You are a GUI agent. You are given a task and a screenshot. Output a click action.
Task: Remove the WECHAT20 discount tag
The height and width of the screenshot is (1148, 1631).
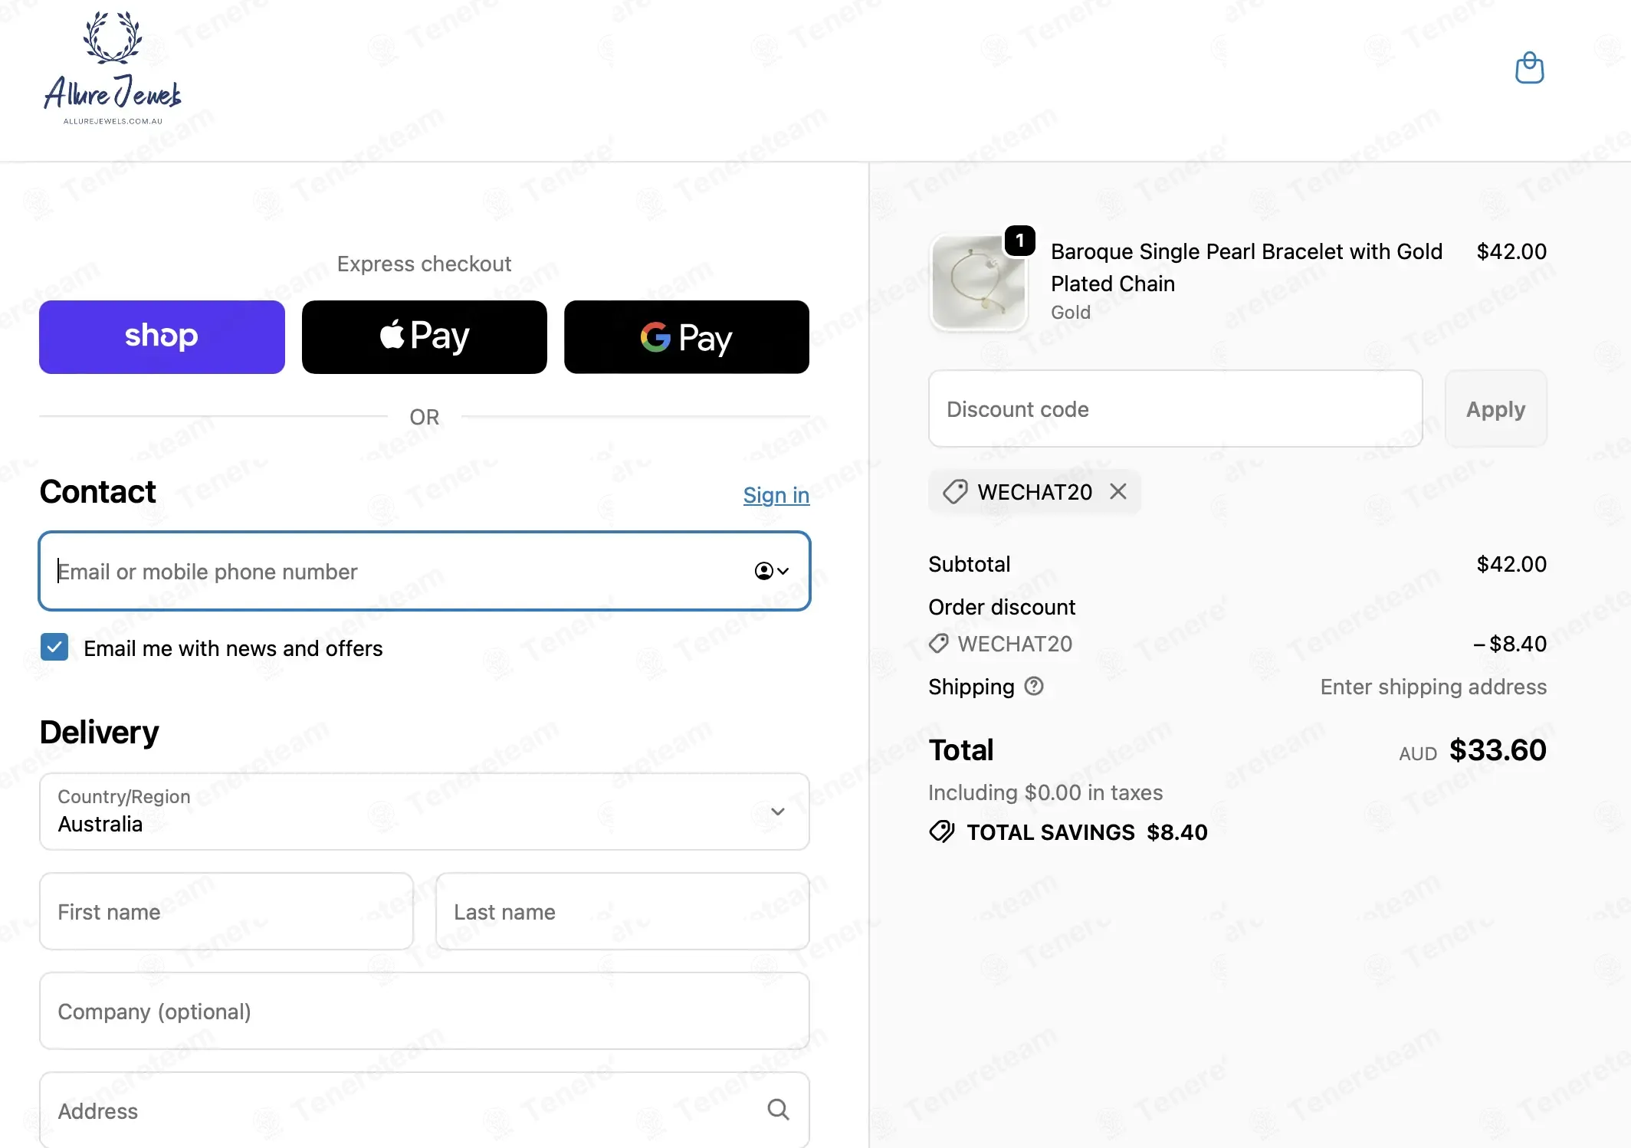coord(1118,491)
